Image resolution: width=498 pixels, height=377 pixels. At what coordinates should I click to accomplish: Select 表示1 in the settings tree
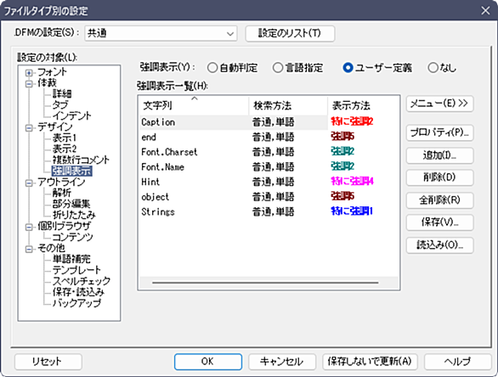[x=65, y=138]
